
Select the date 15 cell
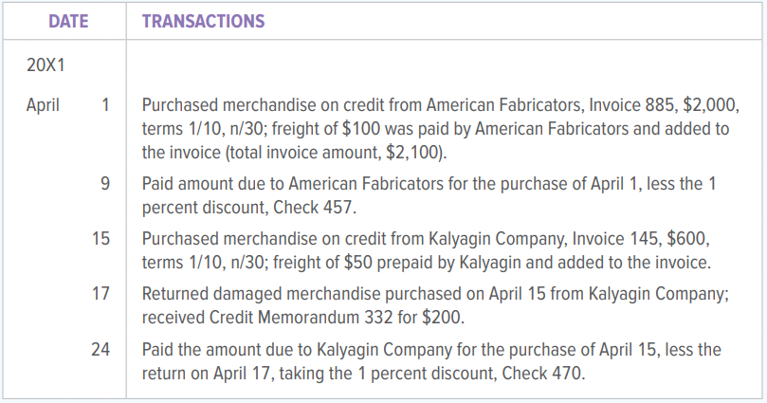(x=100, y=239)
